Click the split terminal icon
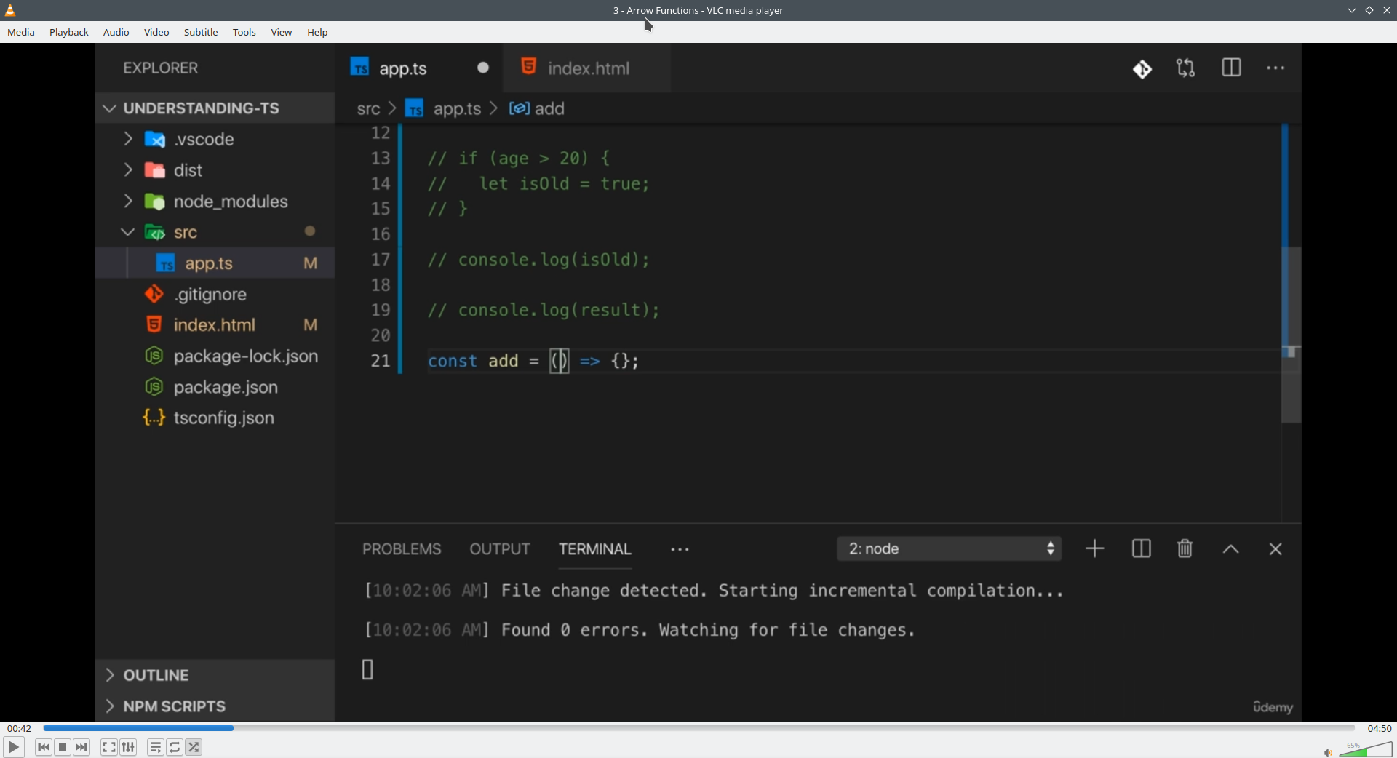This screenshot has height=758, width=1397. [x=1141, y=549]
